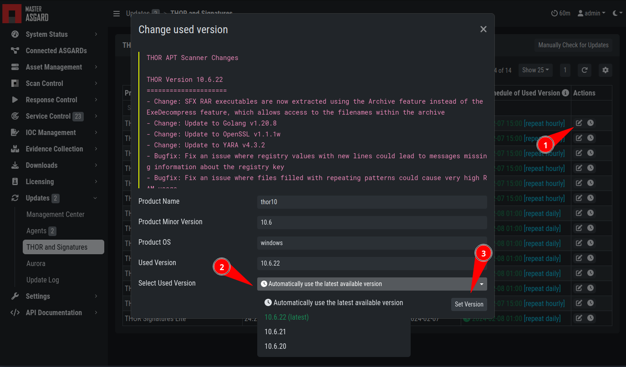626x367 pixels.
Task: Click the Service Control target icon
Action: click(x=15, y=116)
